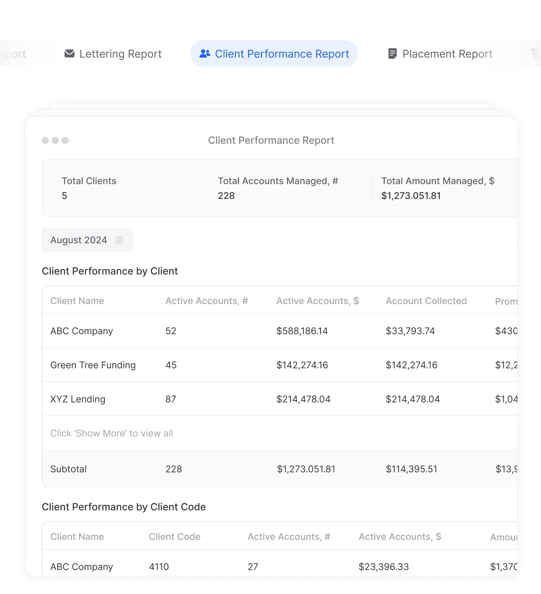Image resolution: width=541 pixels, height=594 pixels.
Task: Click the calendar icon in the date field
Action: (x=119, y=240)
